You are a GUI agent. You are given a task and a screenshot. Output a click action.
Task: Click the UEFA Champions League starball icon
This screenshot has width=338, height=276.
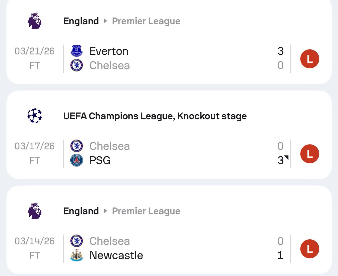tap(35, 116)
